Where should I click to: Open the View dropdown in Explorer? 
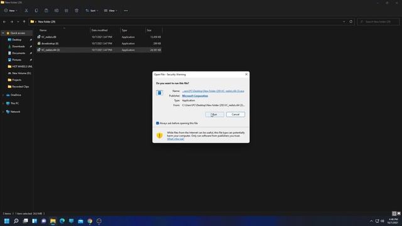111,11
